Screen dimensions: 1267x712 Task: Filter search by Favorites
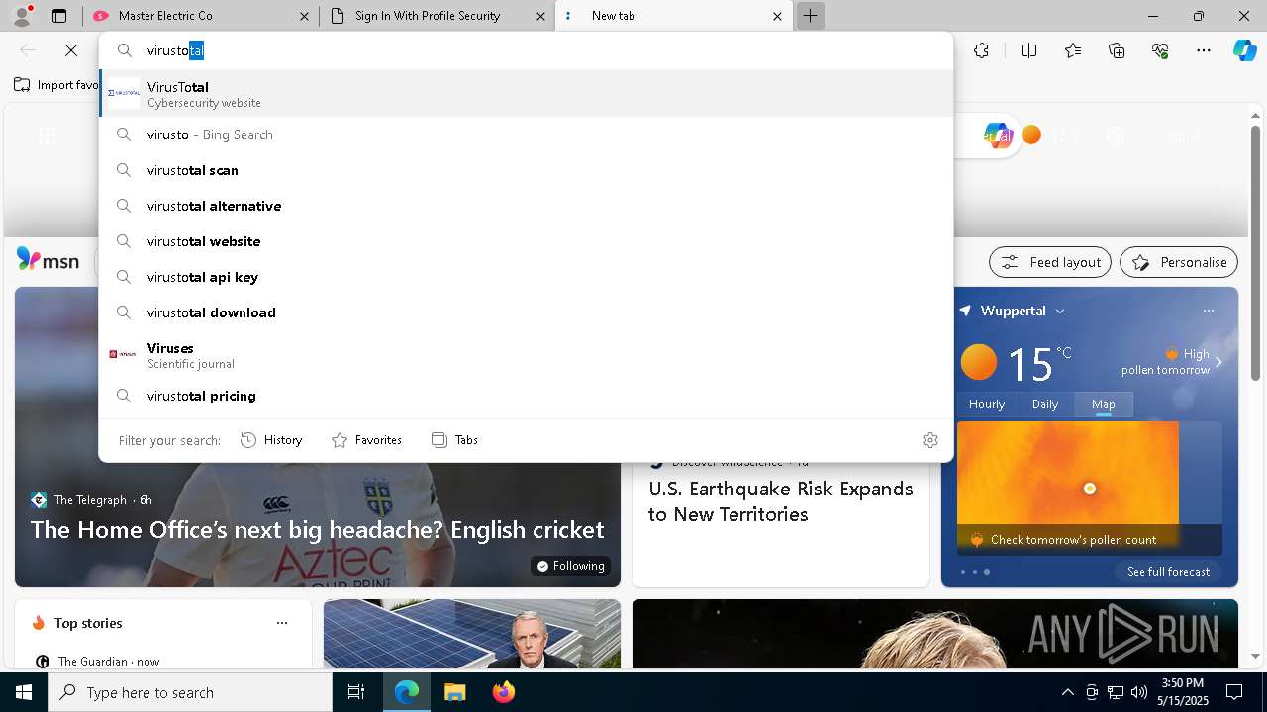coord(366,440)
